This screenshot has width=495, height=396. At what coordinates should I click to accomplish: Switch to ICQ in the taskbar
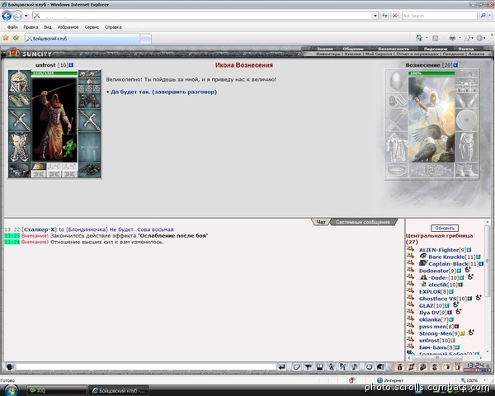[56, 390]
